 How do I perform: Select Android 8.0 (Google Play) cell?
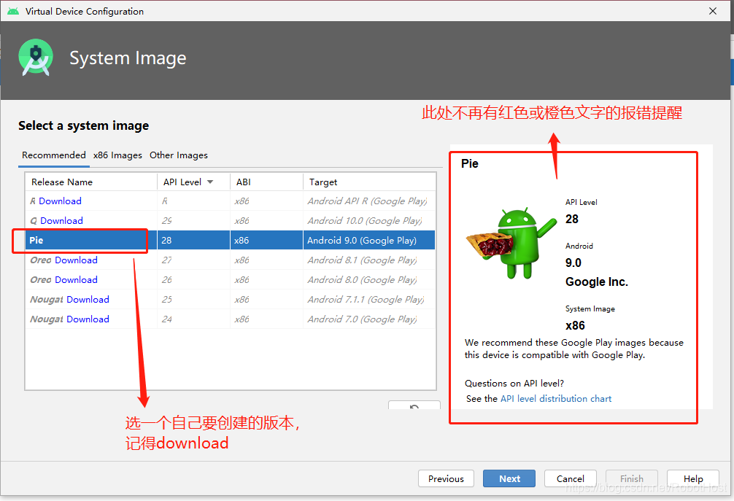369,280
